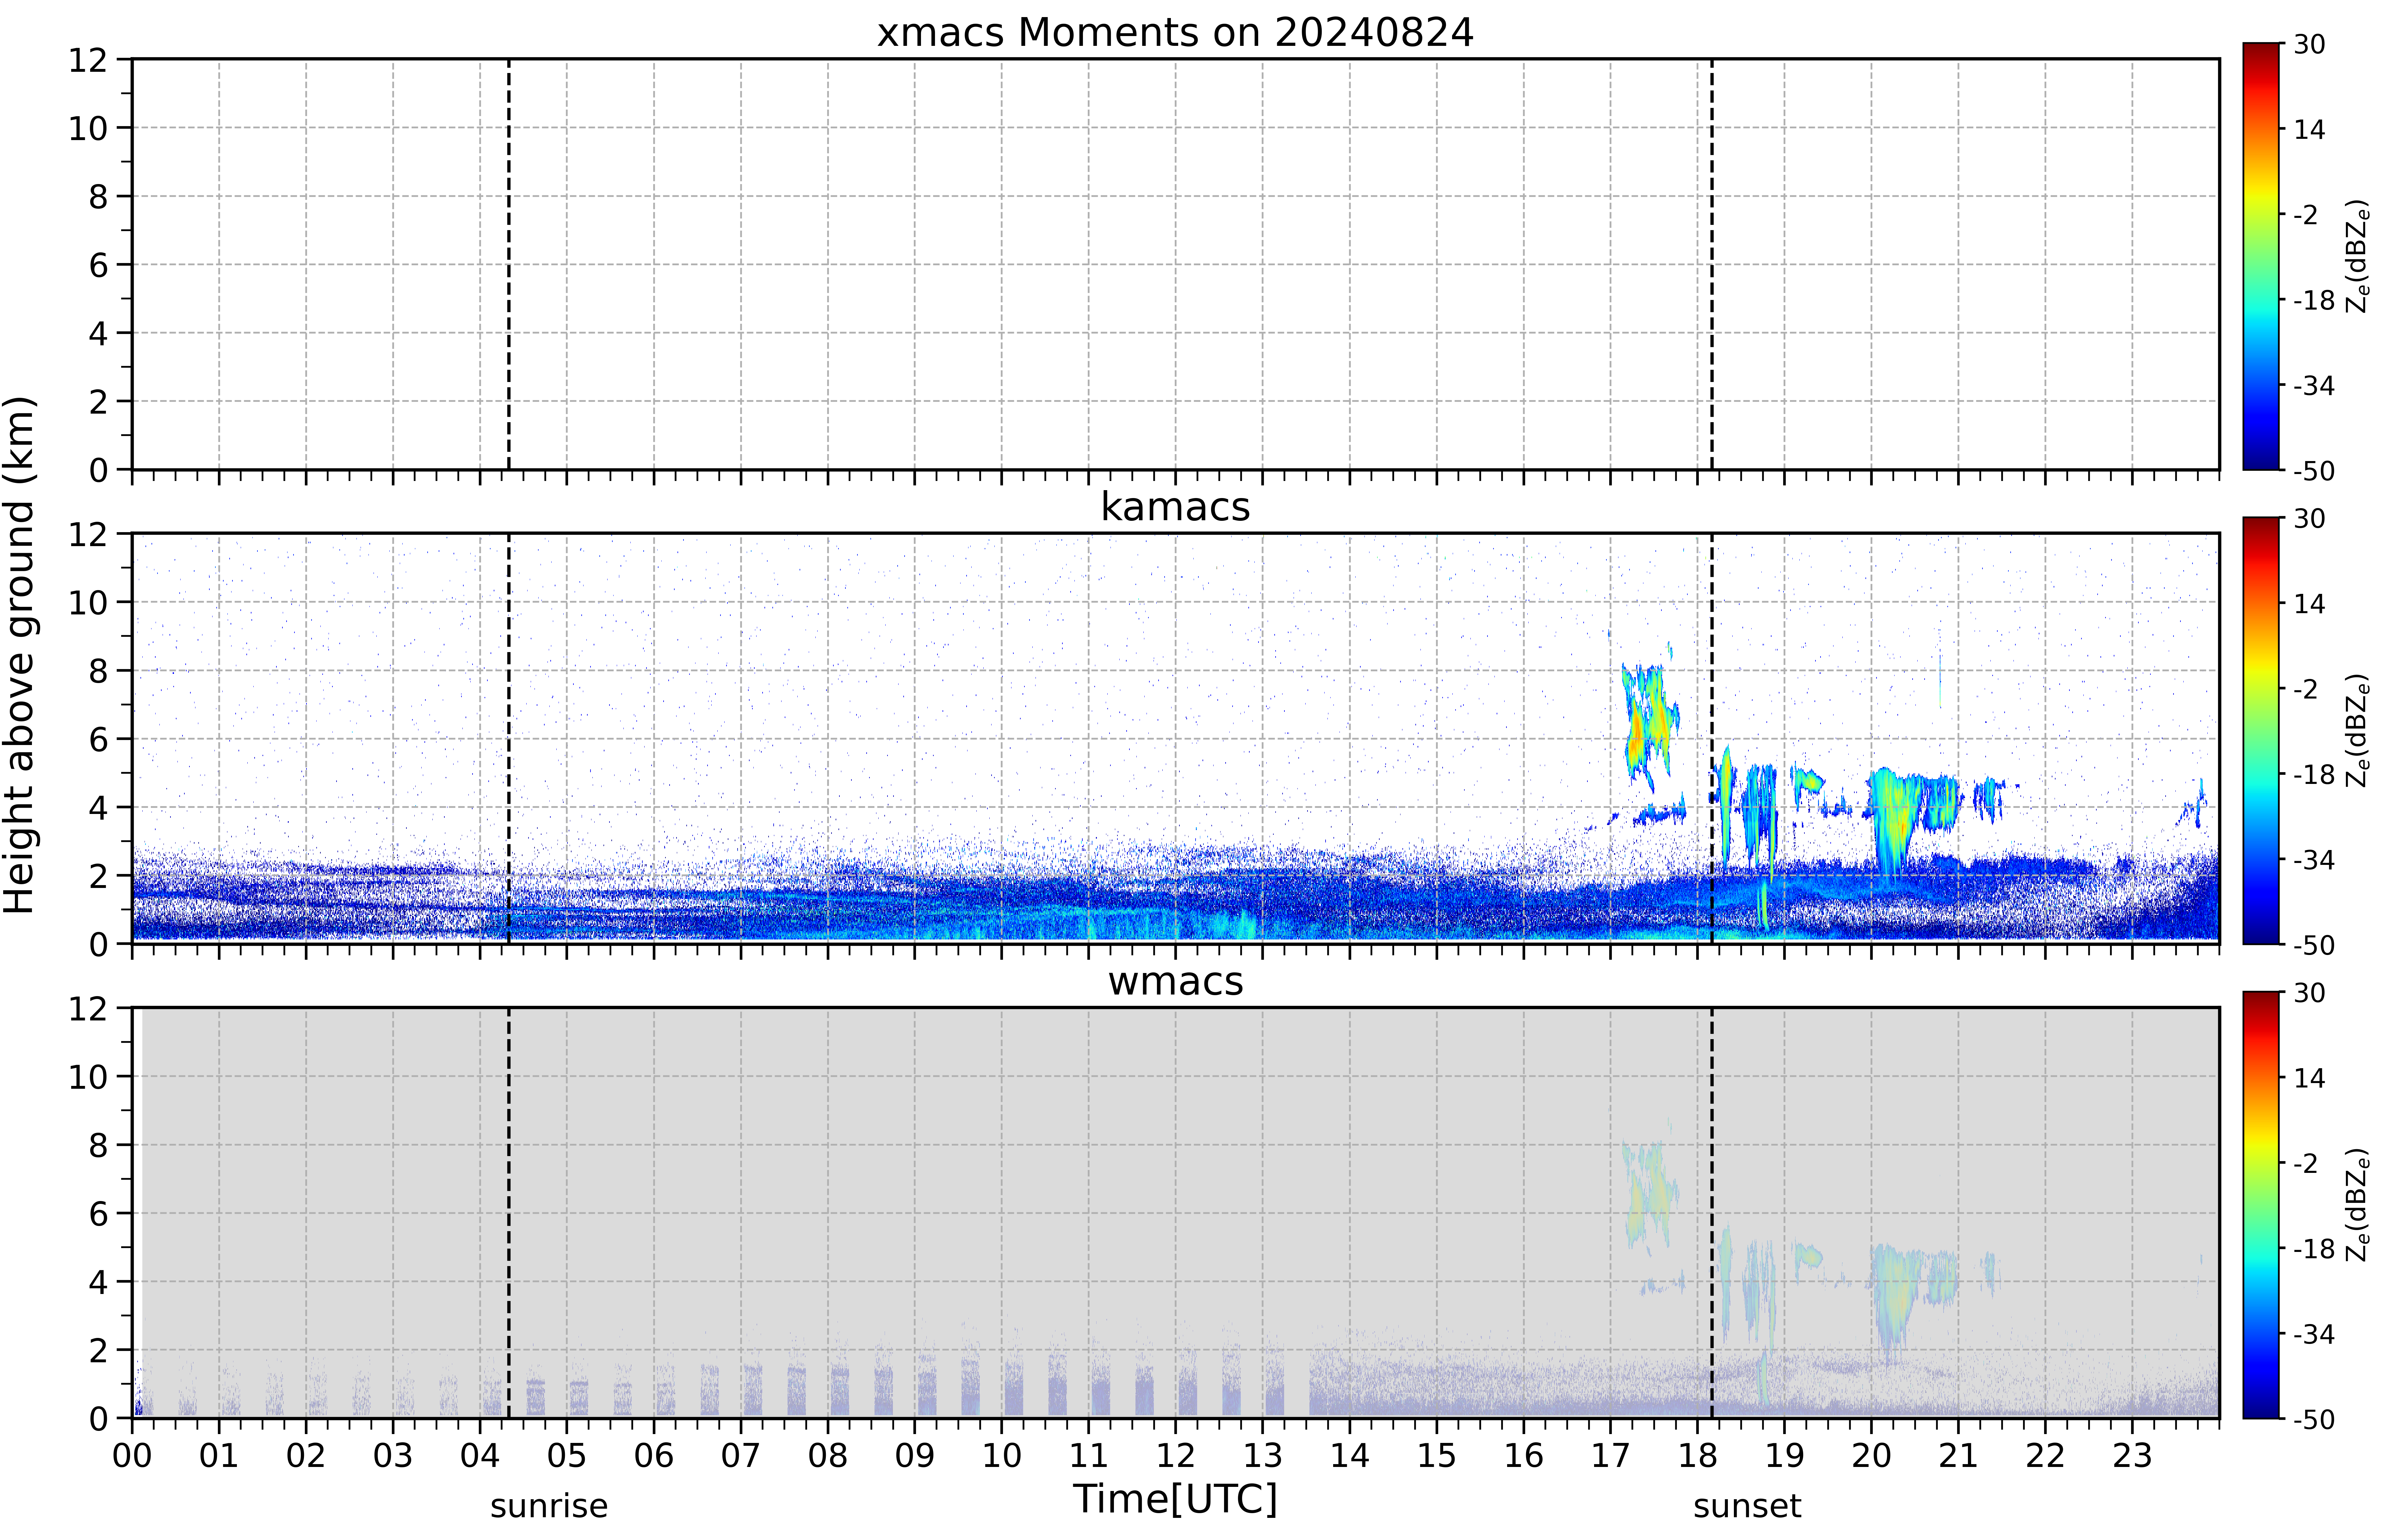
Task: Select the "sunrise" label below the time axis
Action: pyautogui.click(x=549, y=1506)
